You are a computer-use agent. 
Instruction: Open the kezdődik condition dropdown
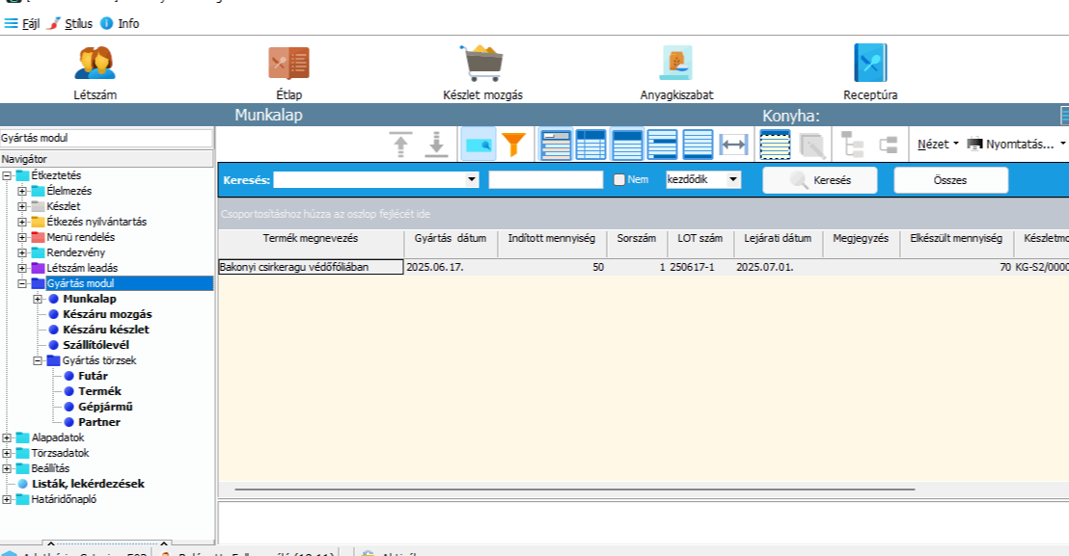[733, 180]
